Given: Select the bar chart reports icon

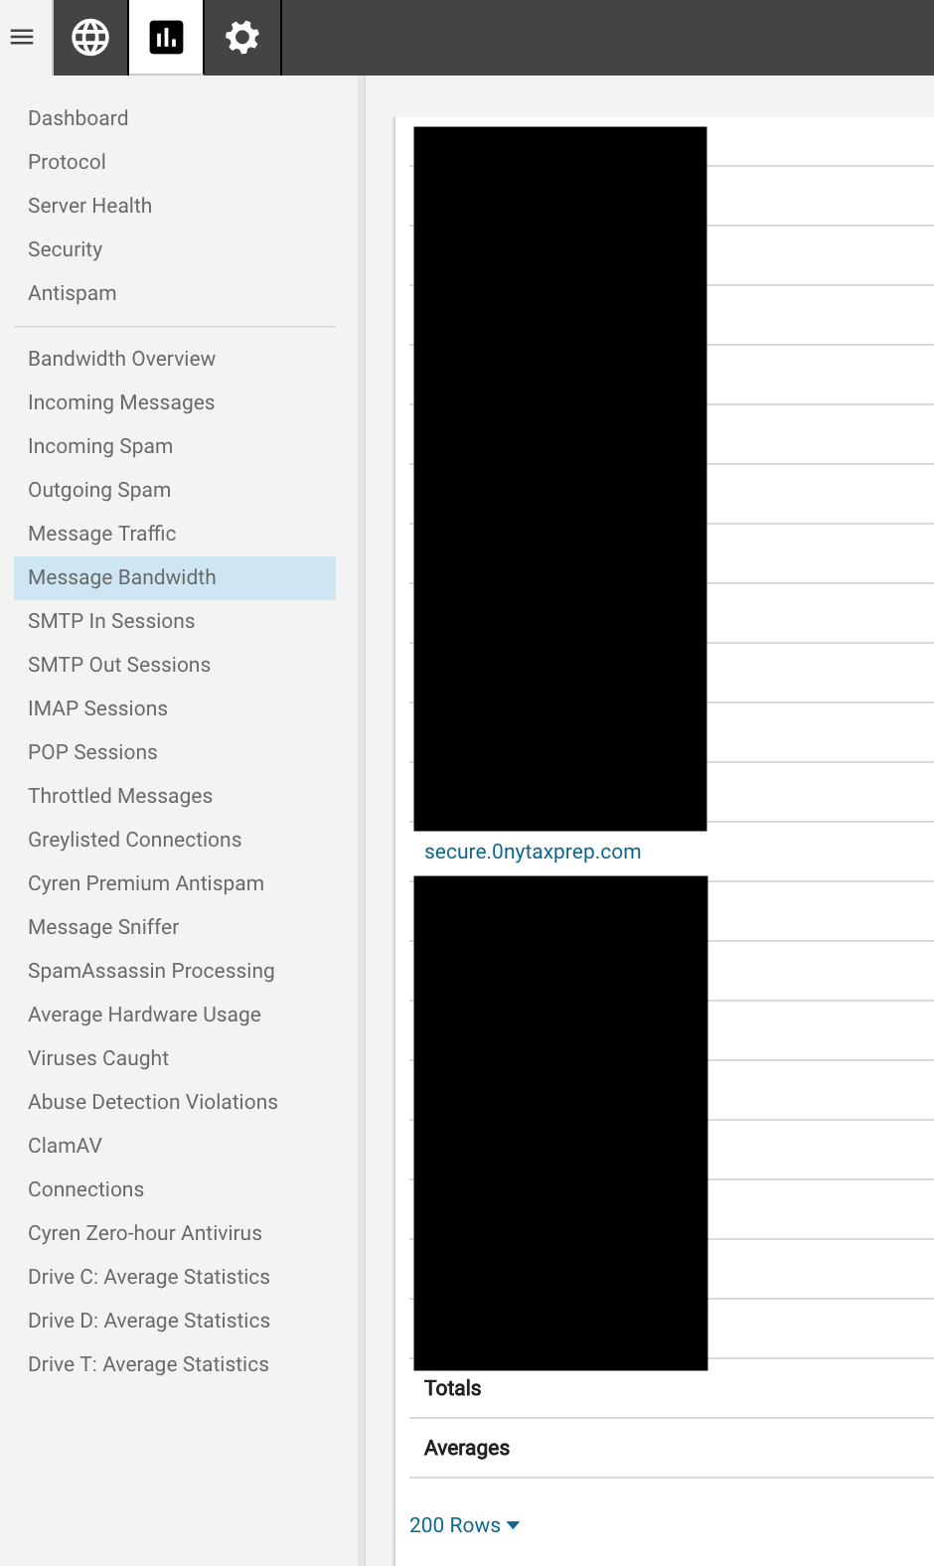Looking at the screenshot, I should (x=166, y=38).
